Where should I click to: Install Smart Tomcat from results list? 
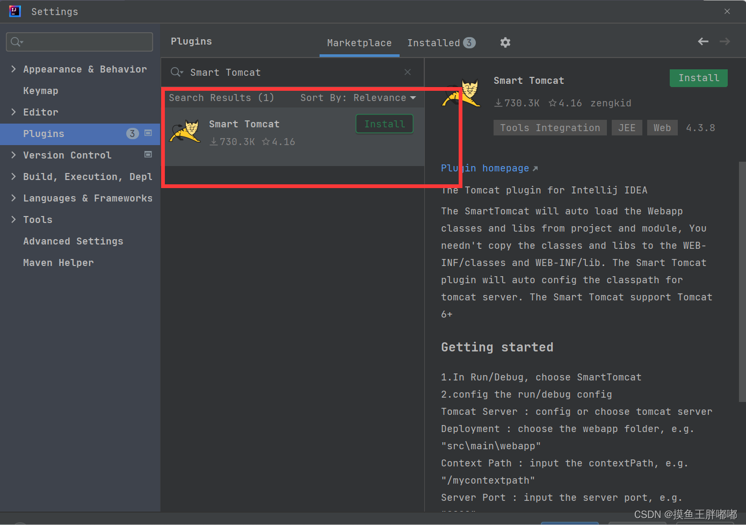click(385, 124)
